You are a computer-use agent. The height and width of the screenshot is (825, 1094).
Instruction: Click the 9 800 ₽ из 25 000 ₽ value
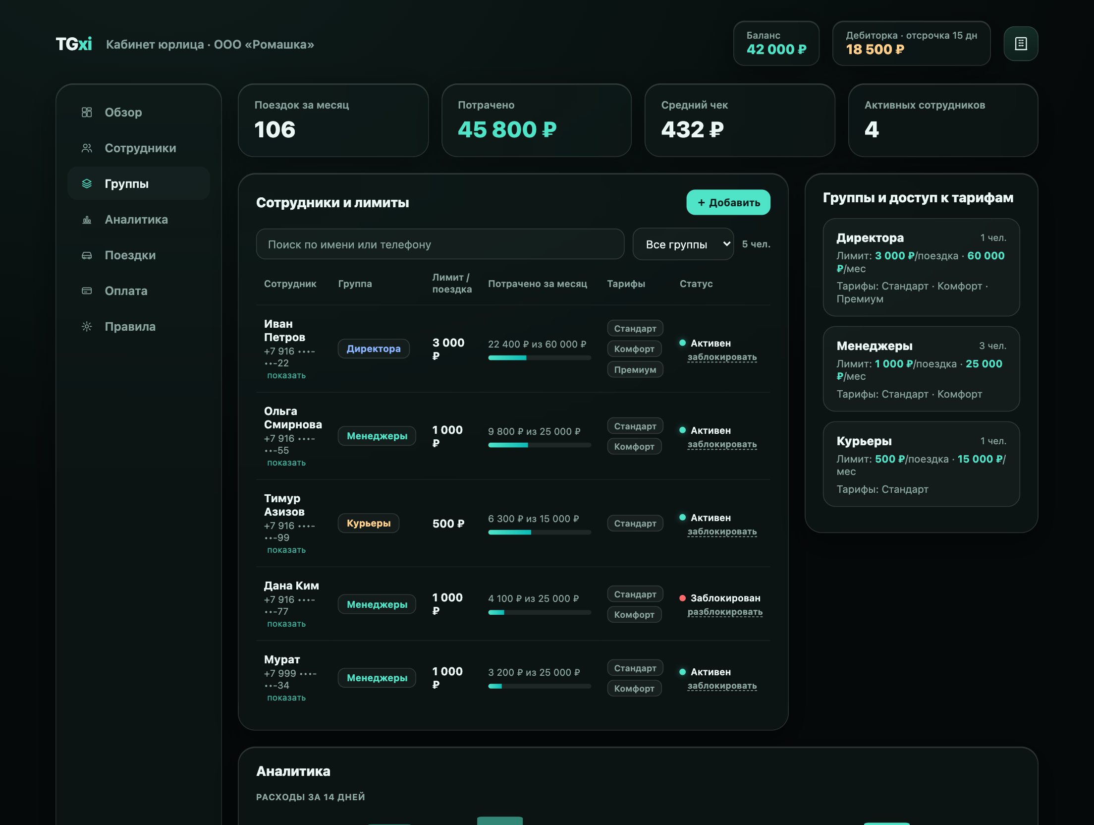[534, 431]
